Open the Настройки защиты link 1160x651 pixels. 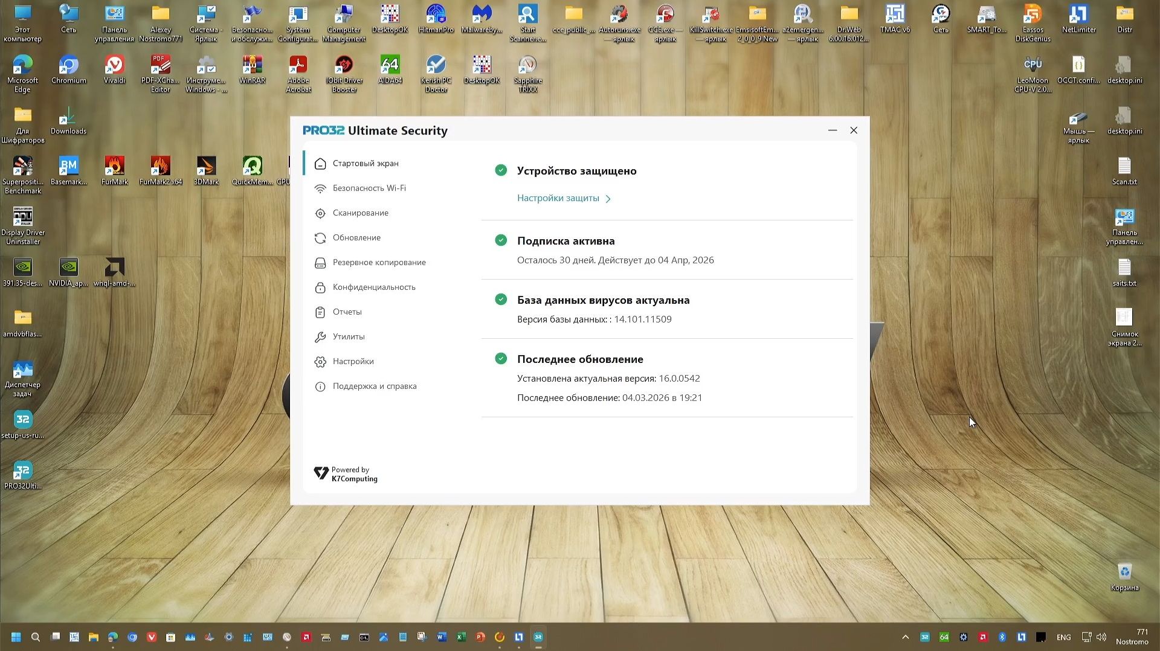click(558, 198)
